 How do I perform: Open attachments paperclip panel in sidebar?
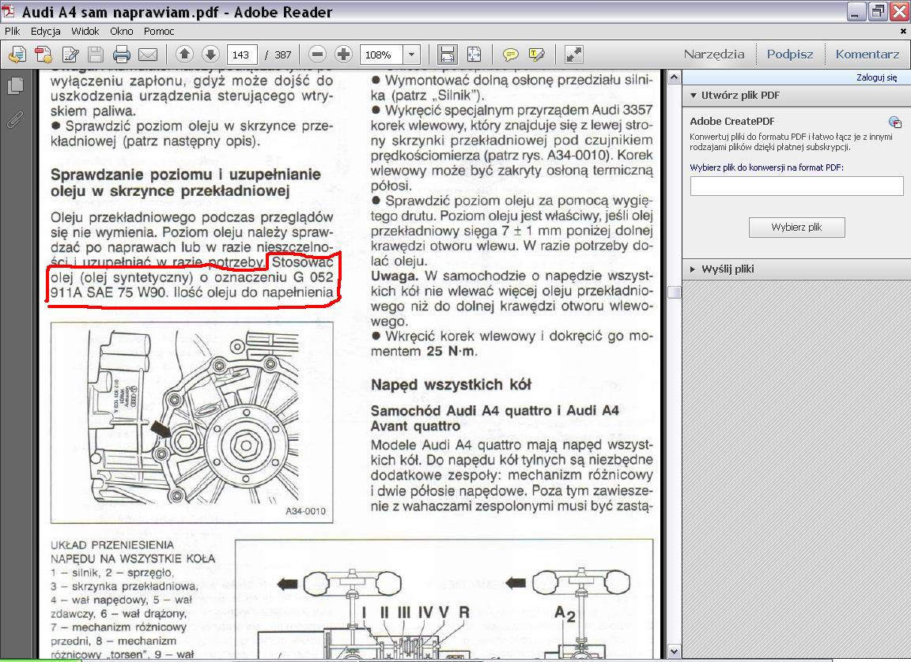pyautogui.click(x=15, y=119)
